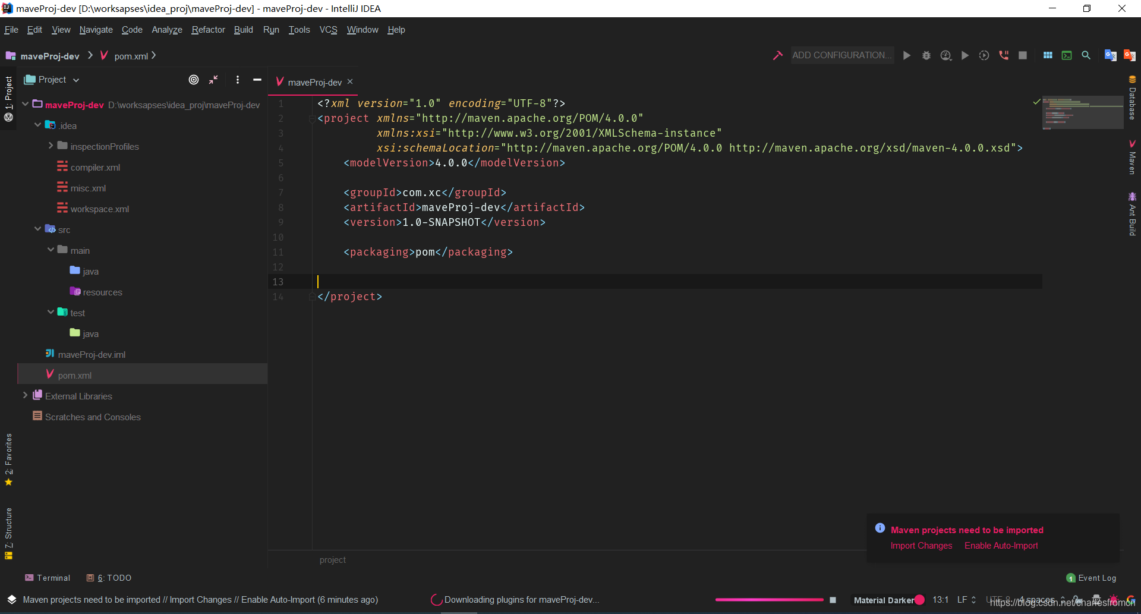This screenshot has height=614, width=1141.
Task: Click the mavenProj-dev breadcrumb in navigation bar
Action: [43, 56]
